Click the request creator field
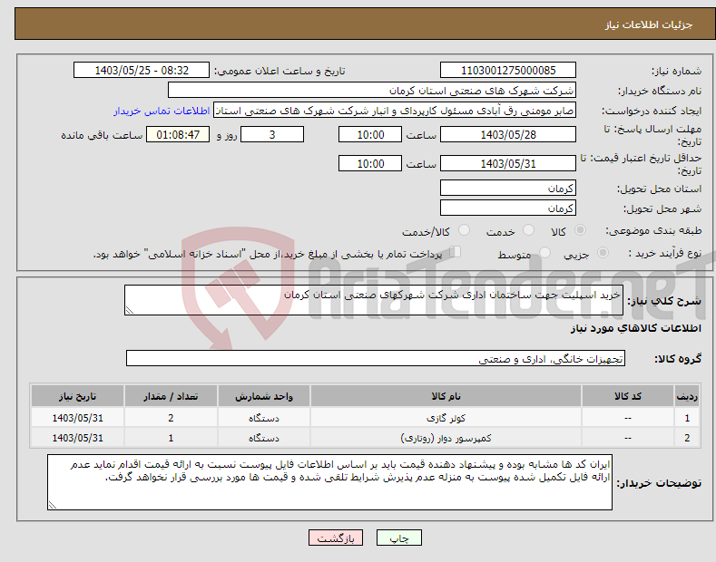The width and height of the screenshot is (716, 562). 395,111
